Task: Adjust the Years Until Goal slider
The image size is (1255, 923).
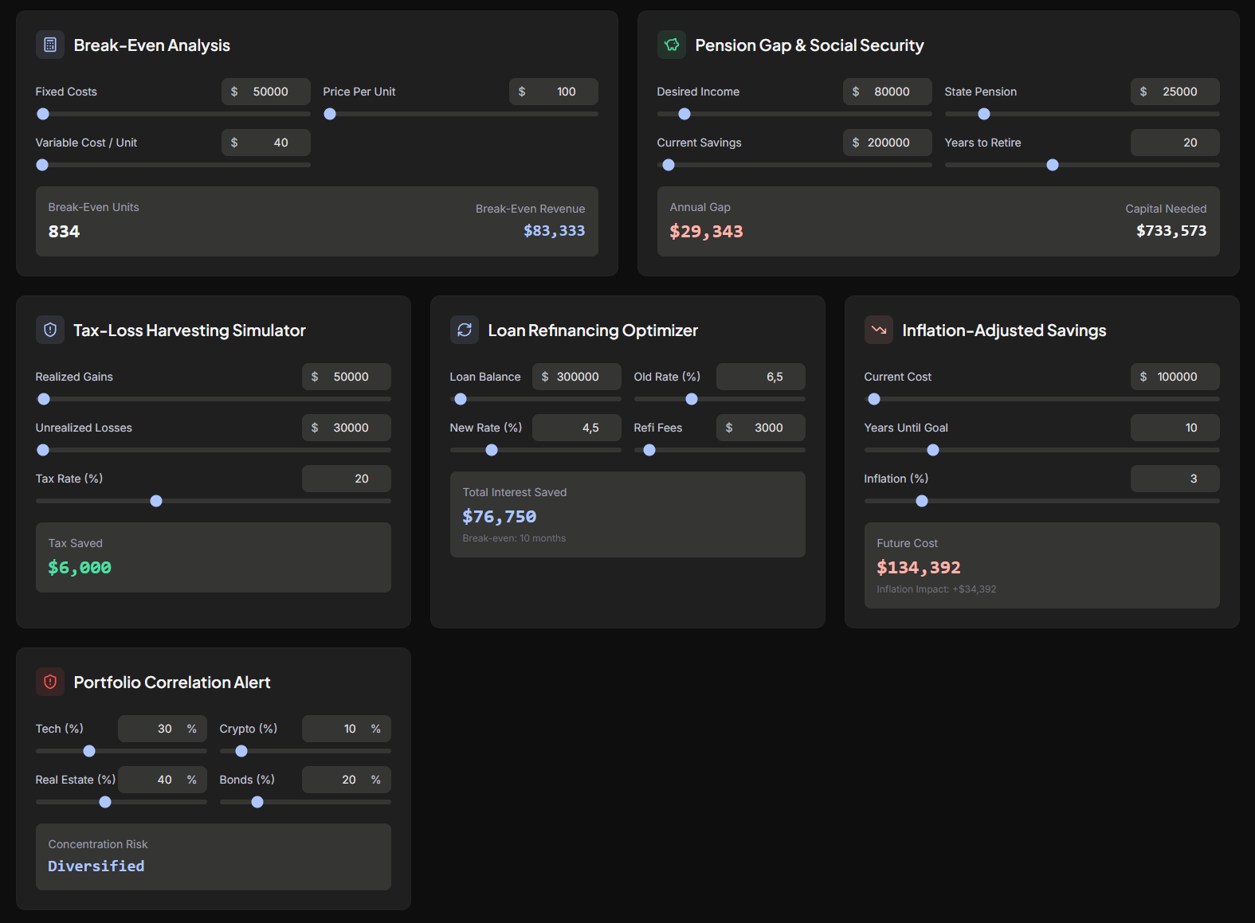Action: coord(1042,450)
